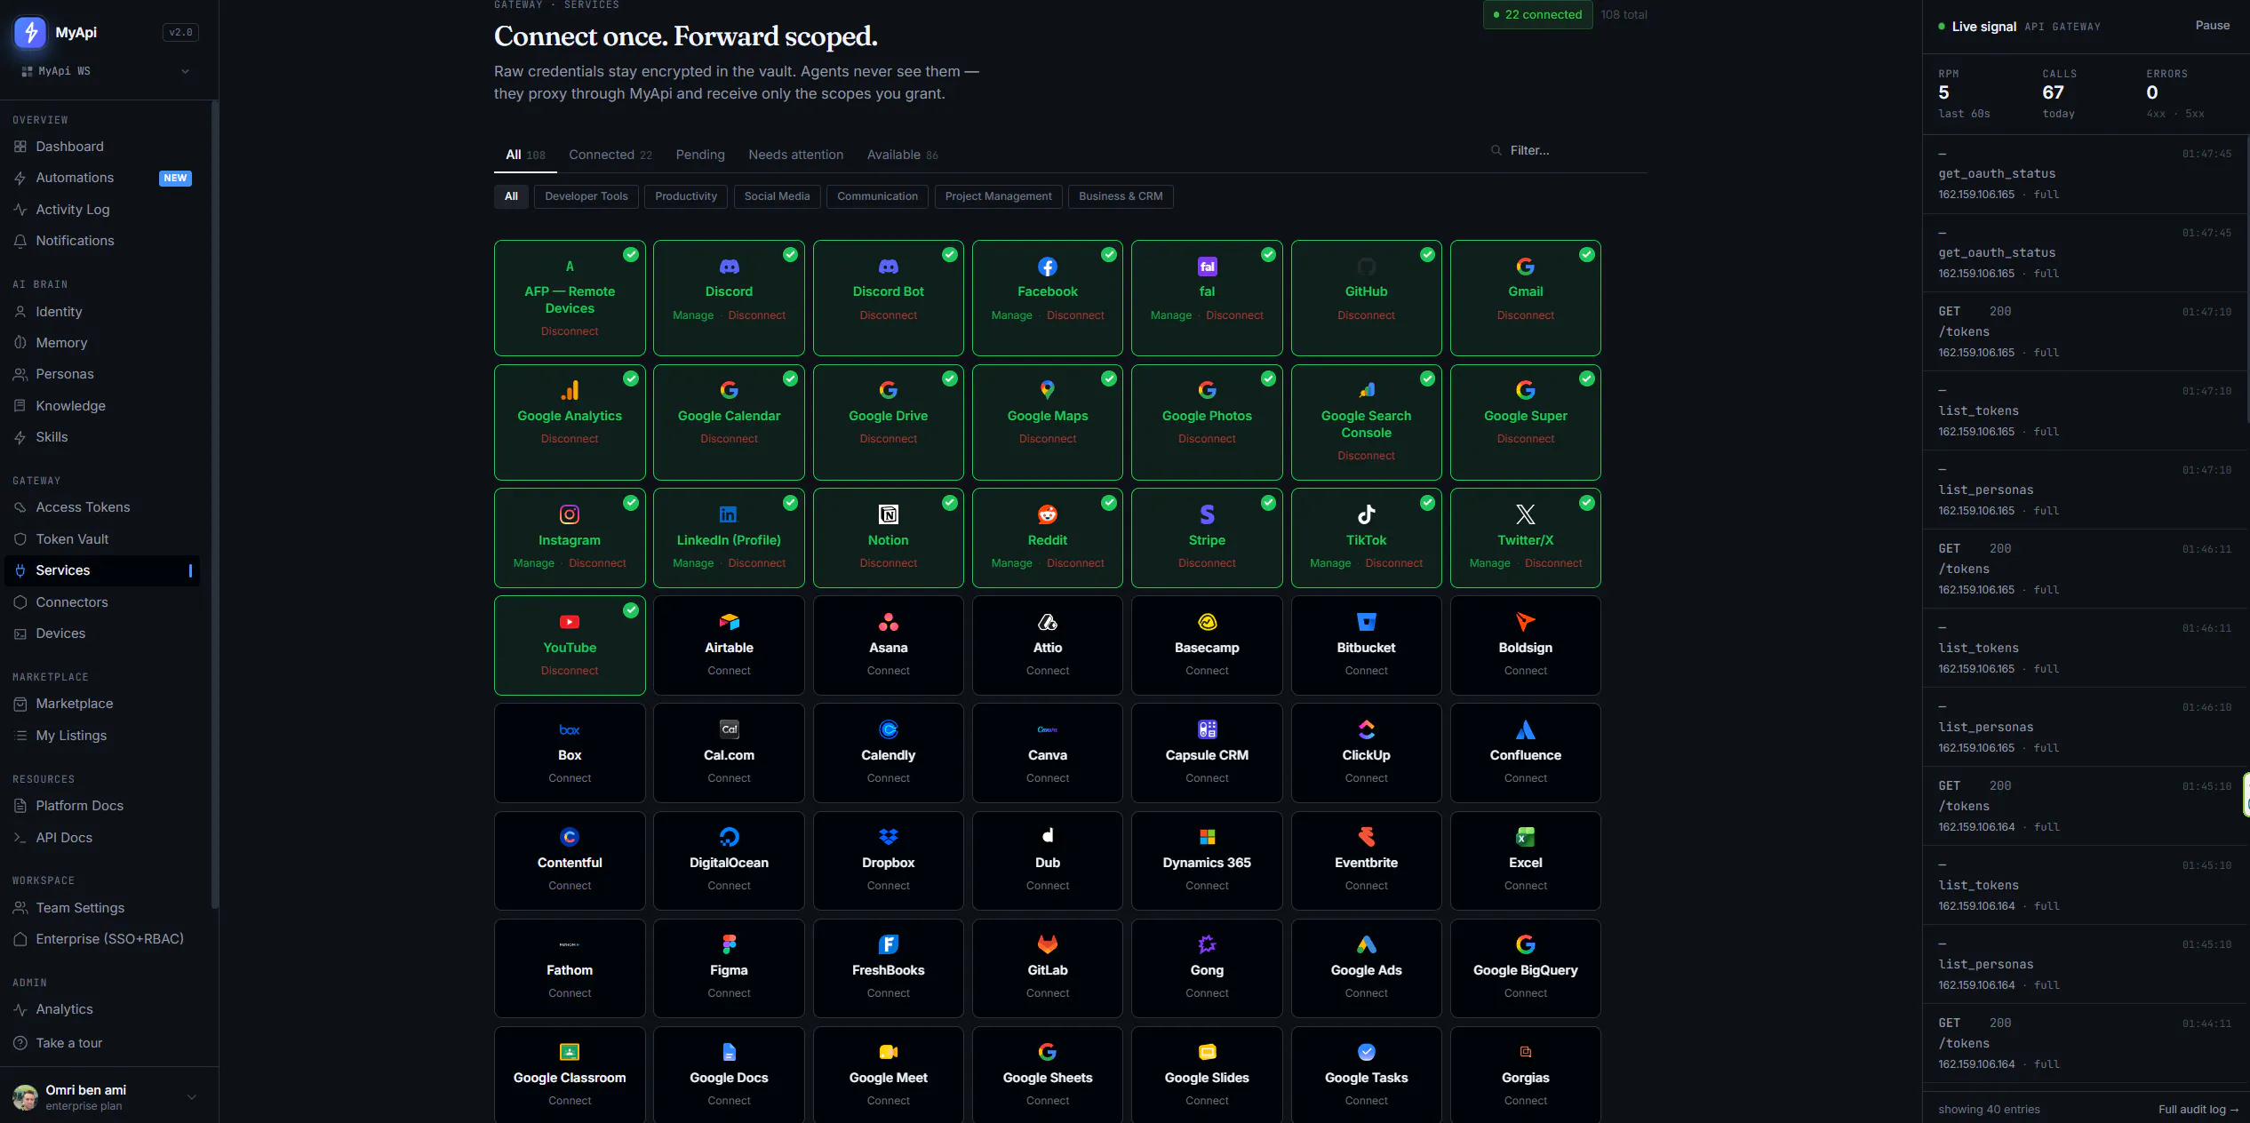Click the GitLab service icon
The height and width of the screenshot is (1123, 2250).
pos(1048,944)
